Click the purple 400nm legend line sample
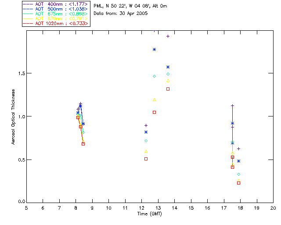Image resolution: width=281 pixels, height=225 pixels. coord(28,4)
